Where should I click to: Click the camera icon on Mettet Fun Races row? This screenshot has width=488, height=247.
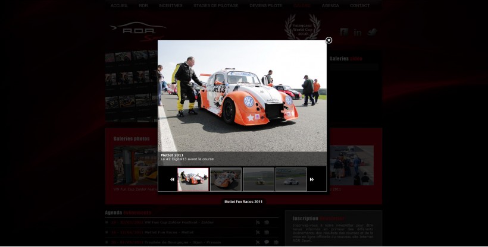(x=267, y=232)
